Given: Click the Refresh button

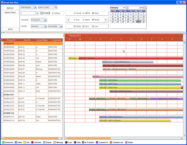Looking at the screenshot, I should pyautogui.click(x=10, y=8).
